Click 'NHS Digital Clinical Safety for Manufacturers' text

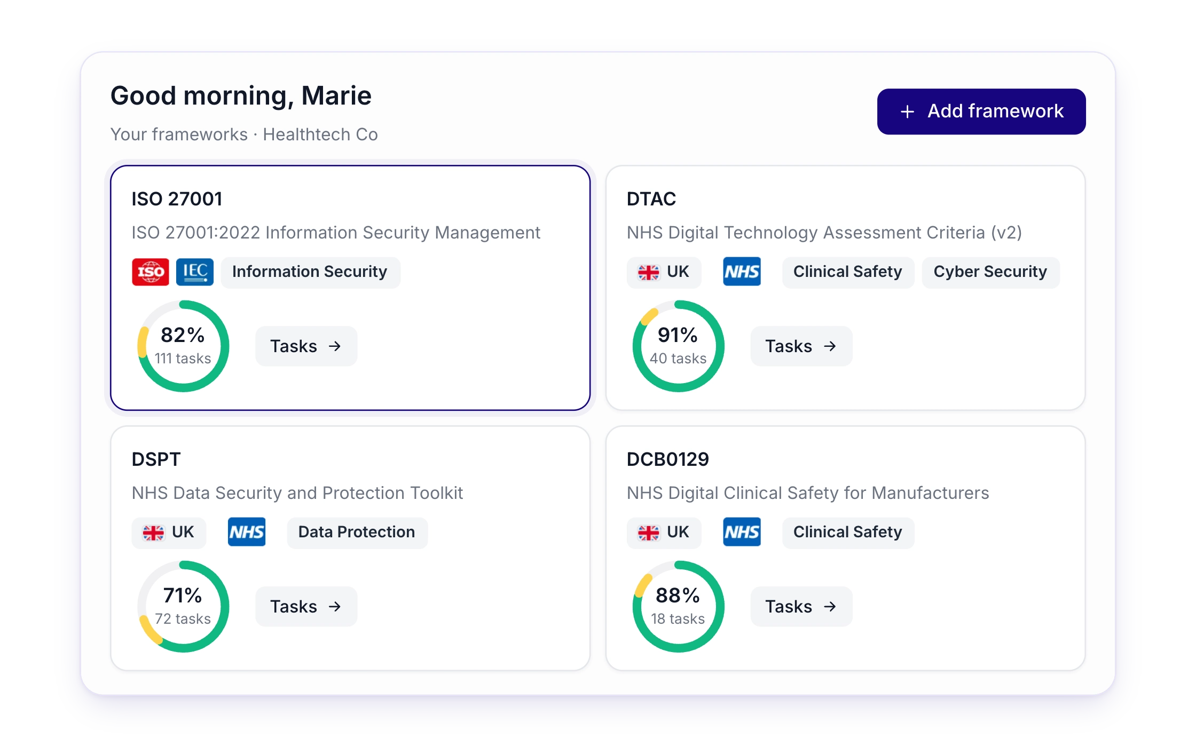[808, 493]
